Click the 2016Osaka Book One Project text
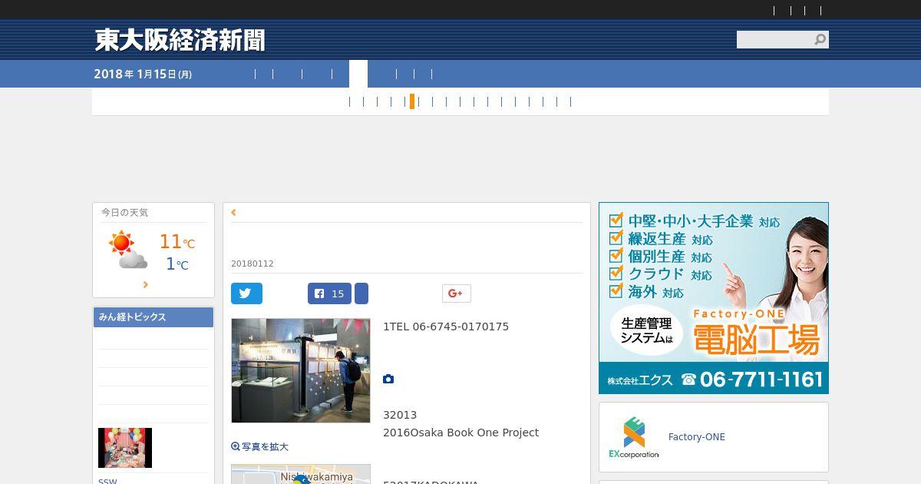Viewport: 921px width, 484px height. tap(461, 433)
